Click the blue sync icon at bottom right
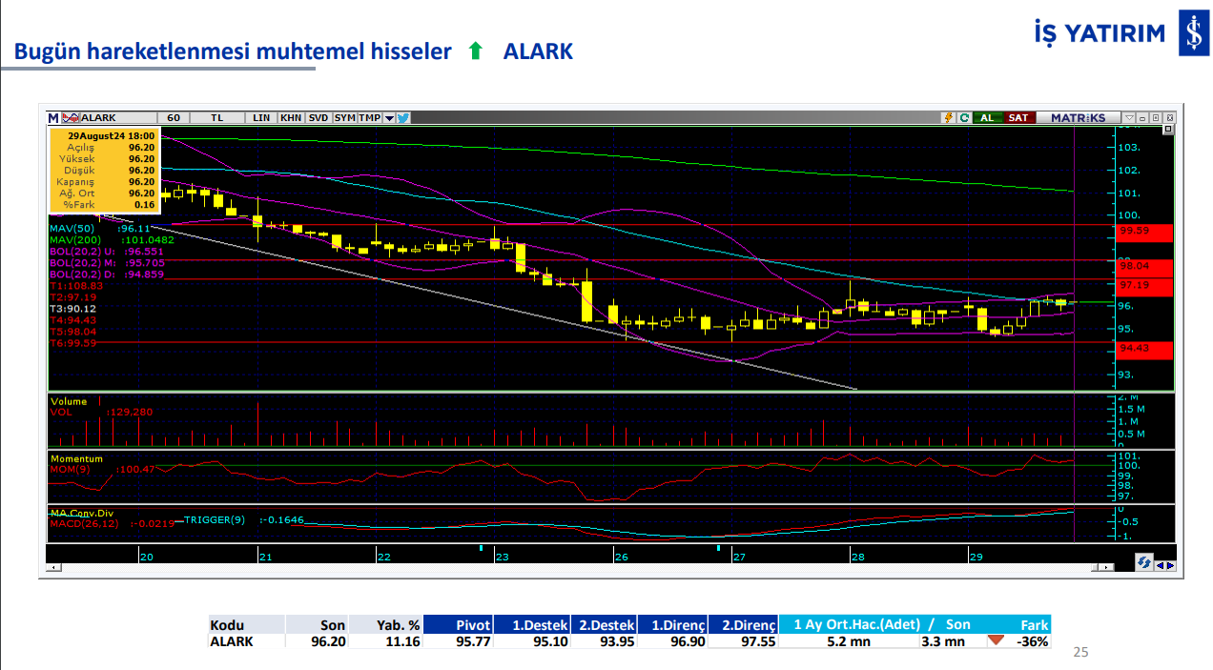 [x=1142, y=563]
